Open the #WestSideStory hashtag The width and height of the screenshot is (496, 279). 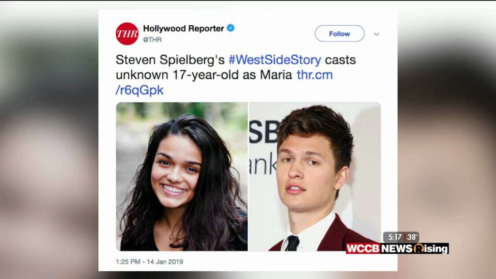pyautogui.click(x=275, y=60)
